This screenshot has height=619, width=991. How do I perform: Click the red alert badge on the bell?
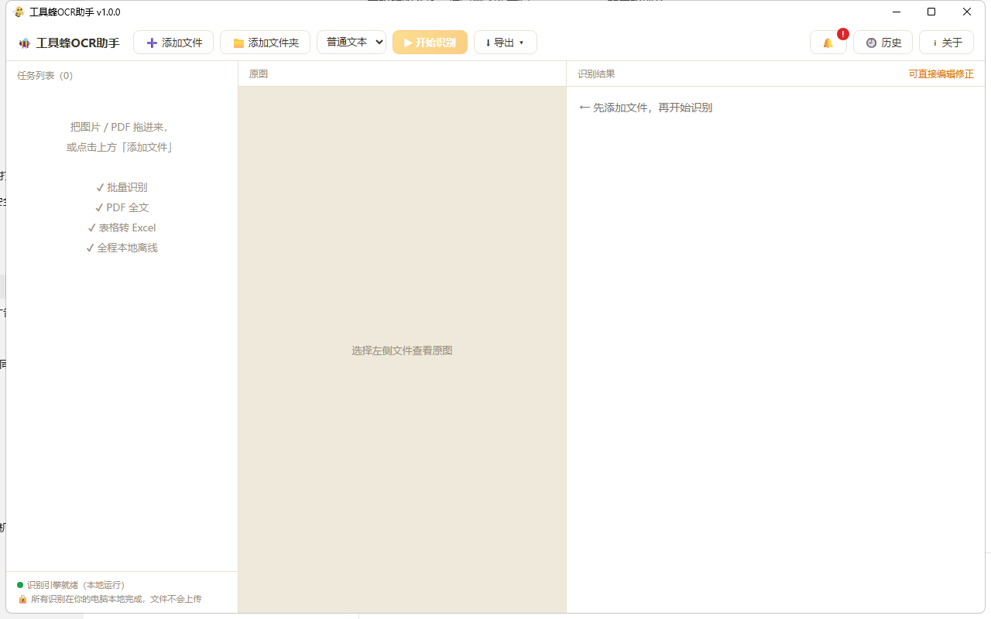click(x=843, y=34)
